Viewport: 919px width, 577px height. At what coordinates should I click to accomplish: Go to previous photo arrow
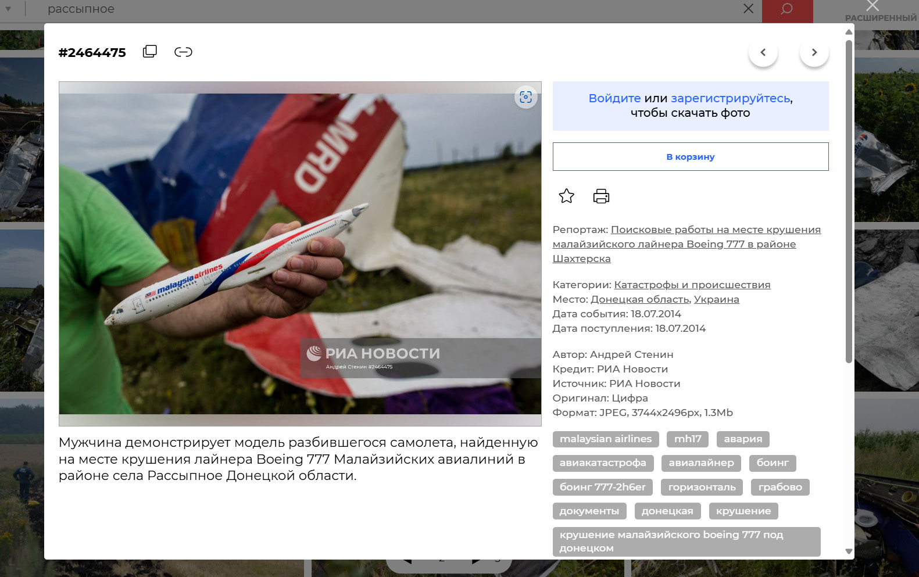coord(763,52)
